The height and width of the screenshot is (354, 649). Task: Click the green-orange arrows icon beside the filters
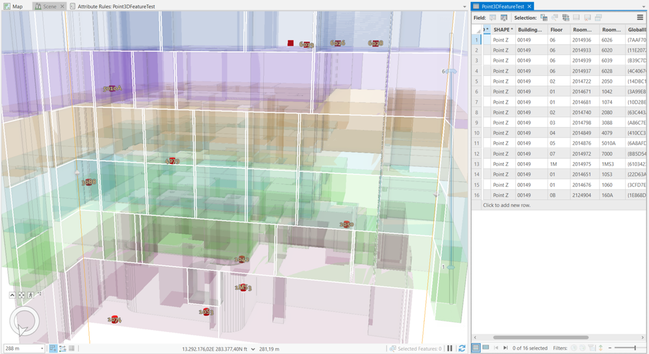[600, 348]
